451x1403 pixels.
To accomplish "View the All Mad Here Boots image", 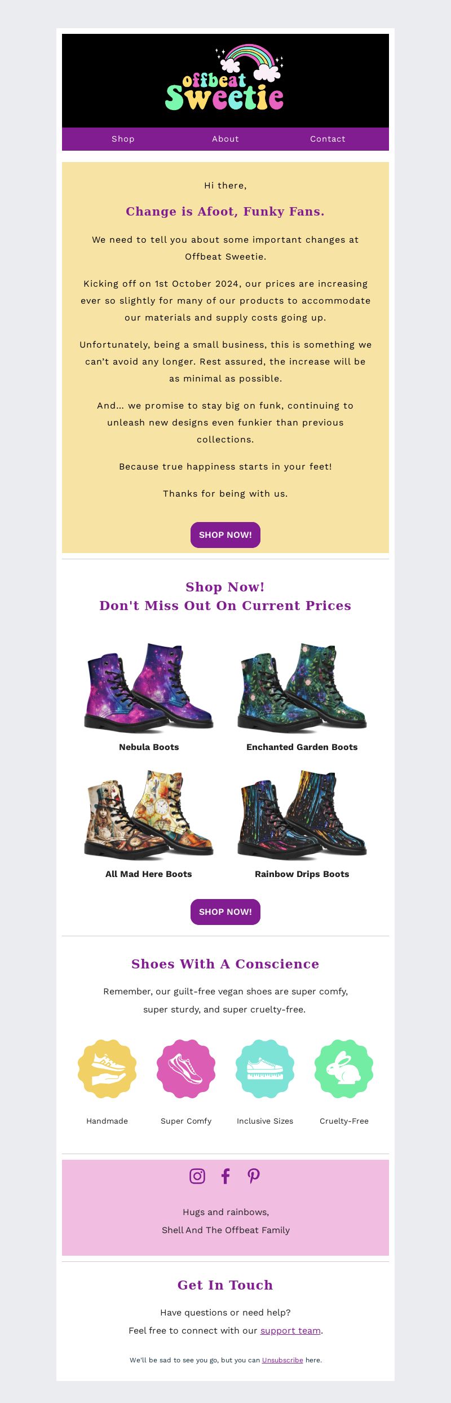I will (x=149, y=814).
